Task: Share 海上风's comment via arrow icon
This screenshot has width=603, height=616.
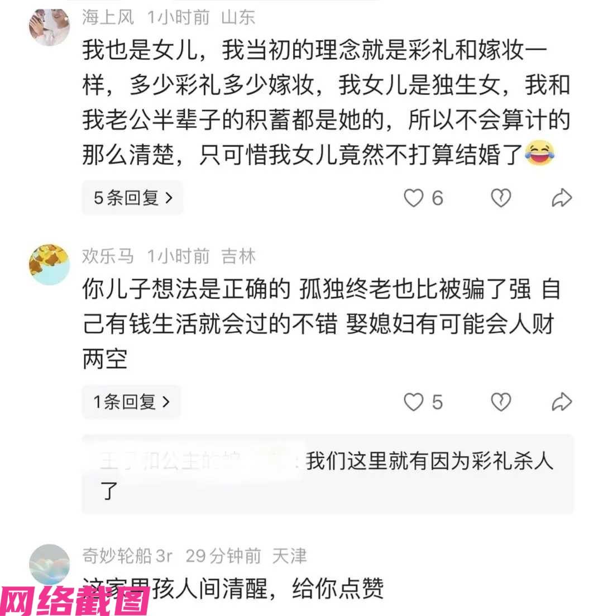Action: tap(562, 198)
